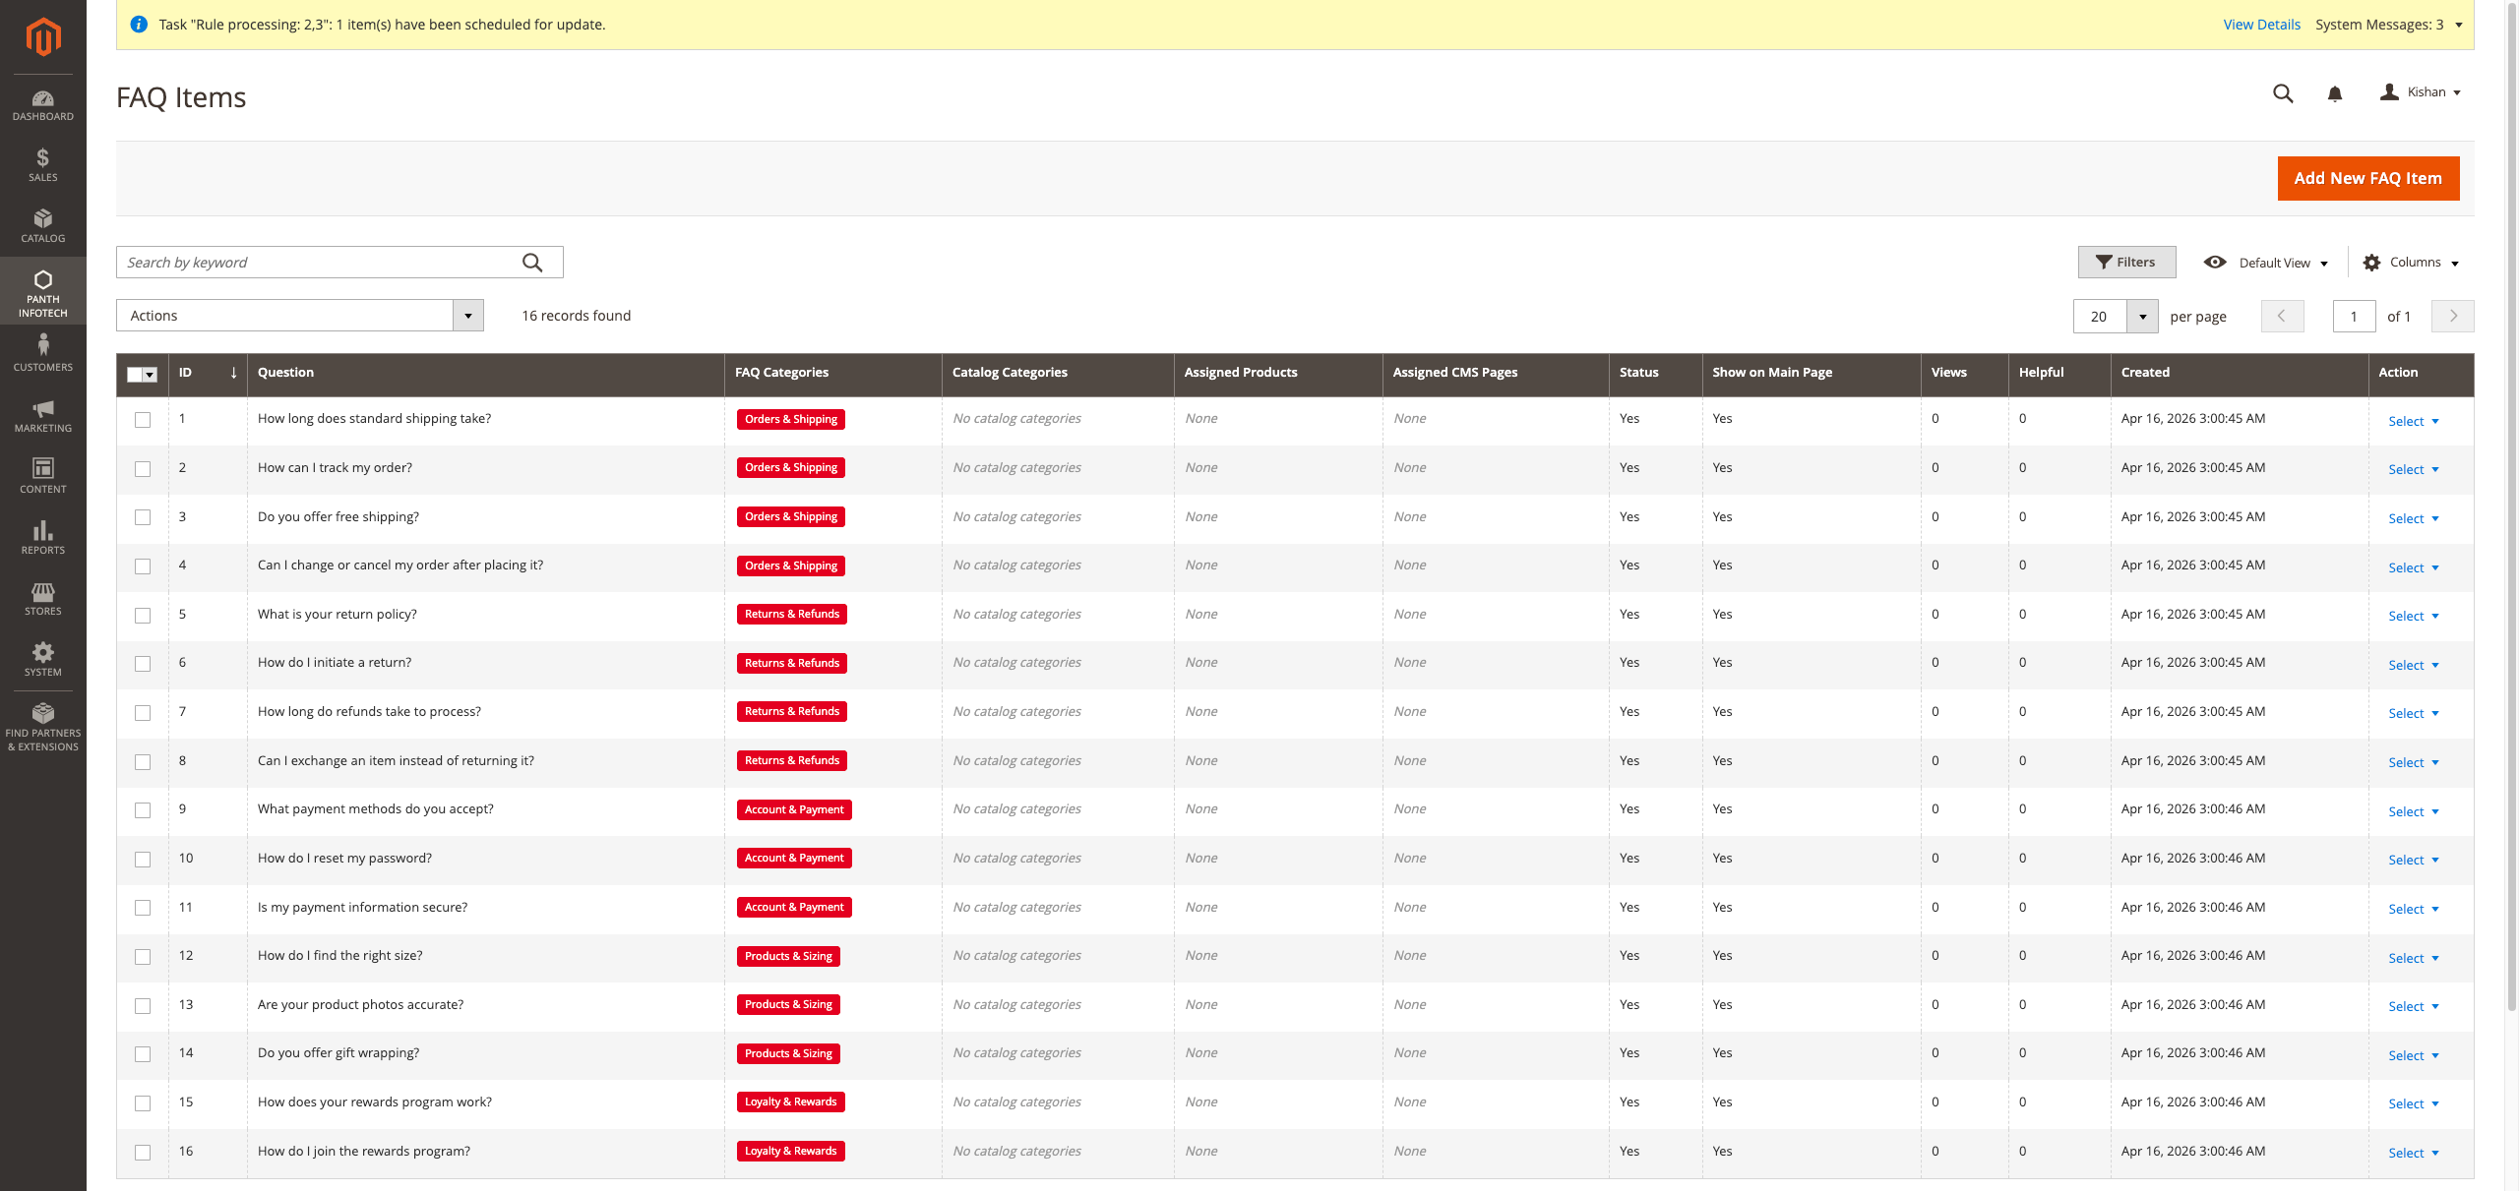
Task: Open the Panth Infotech sidebar menu
Action: tap(42, 291)
